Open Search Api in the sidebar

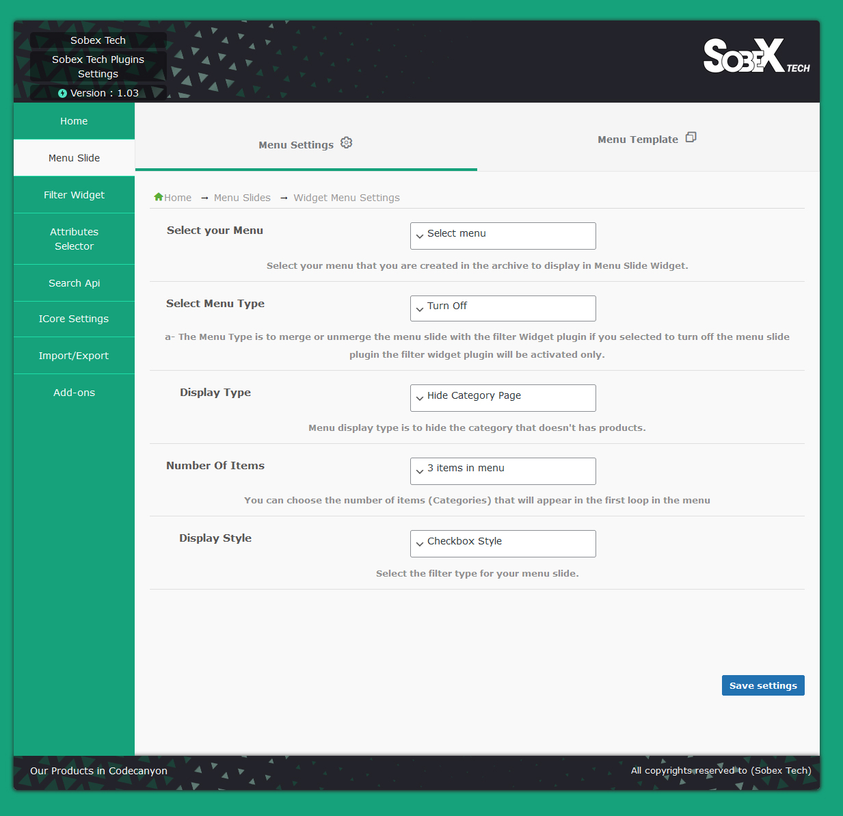(x=74, y=283)
